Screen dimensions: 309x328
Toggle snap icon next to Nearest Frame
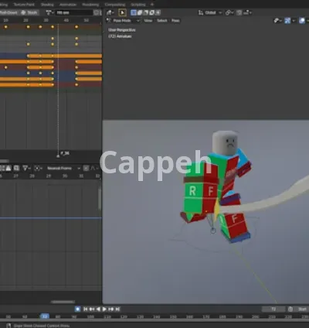coord(86,168)
